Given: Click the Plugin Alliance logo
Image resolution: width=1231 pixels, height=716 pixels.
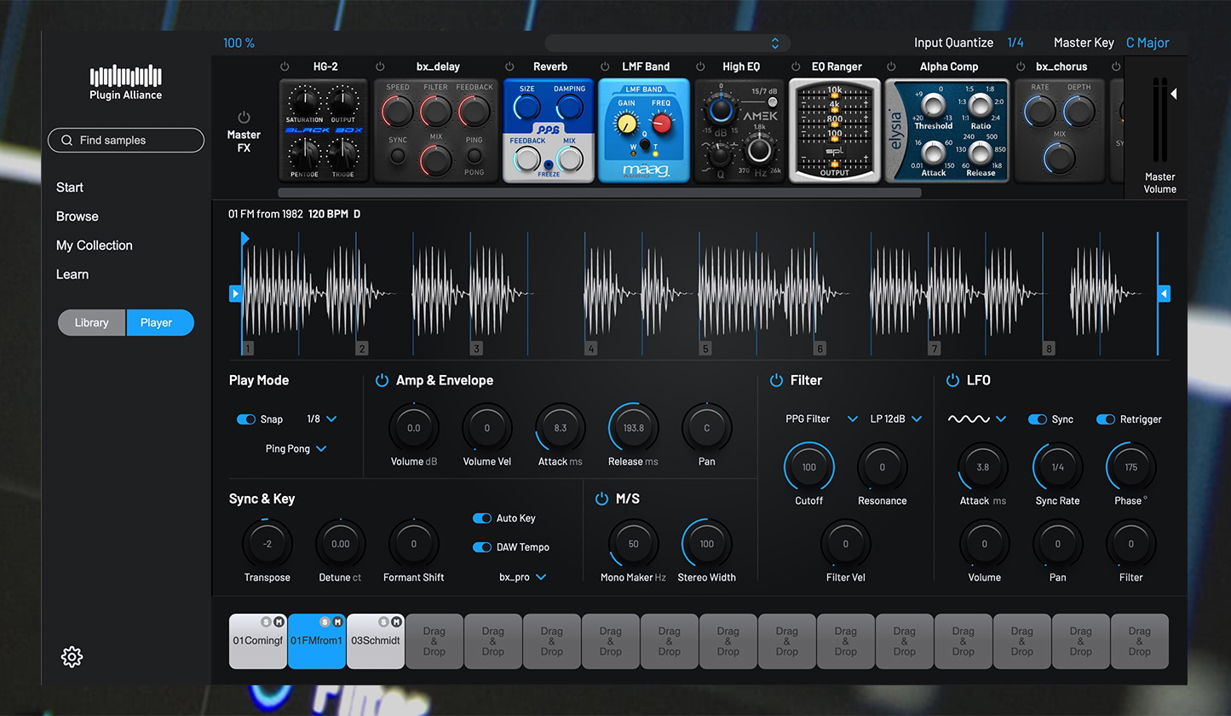Looking at the screenshot, I should coord(126,83).
